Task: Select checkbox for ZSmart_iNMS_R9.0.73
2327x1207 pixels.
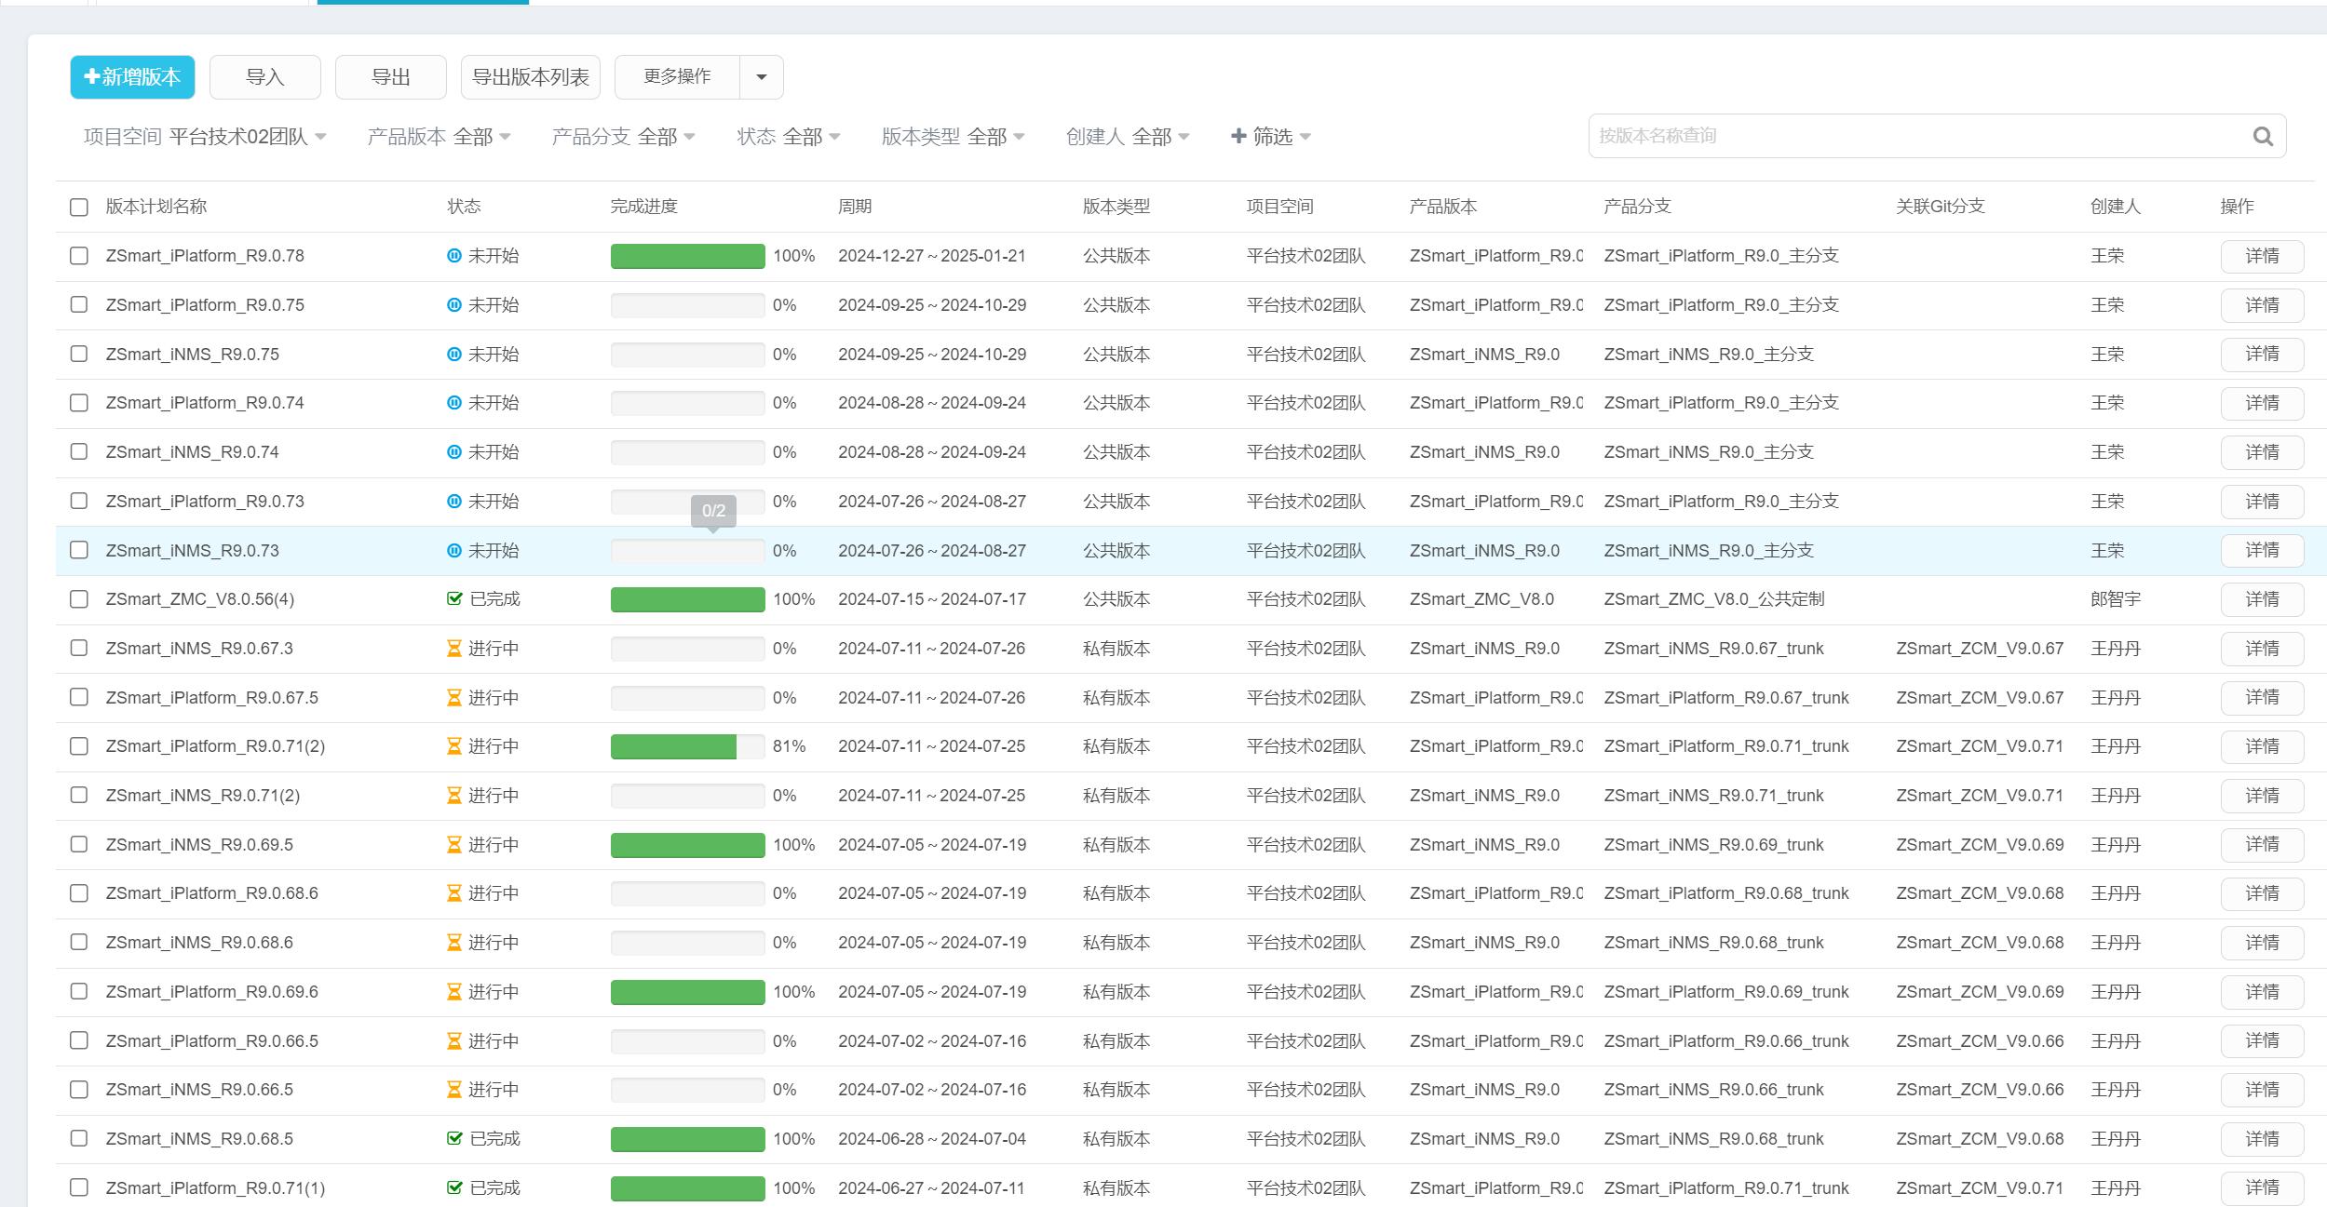Action: [79, 551]
